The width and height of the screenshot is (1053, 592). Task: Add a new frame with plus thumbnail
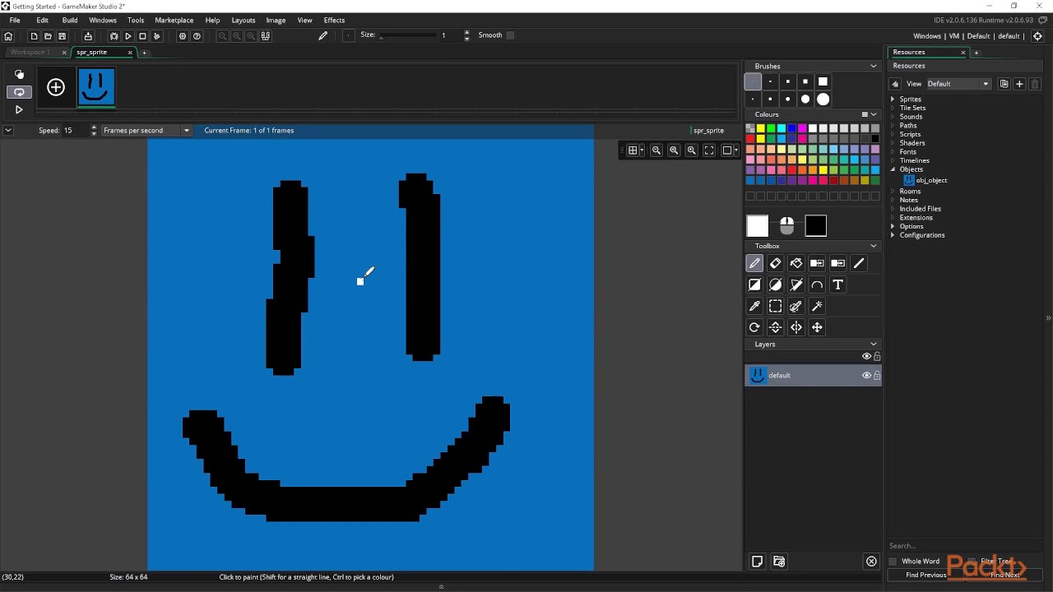coord(56,87)
